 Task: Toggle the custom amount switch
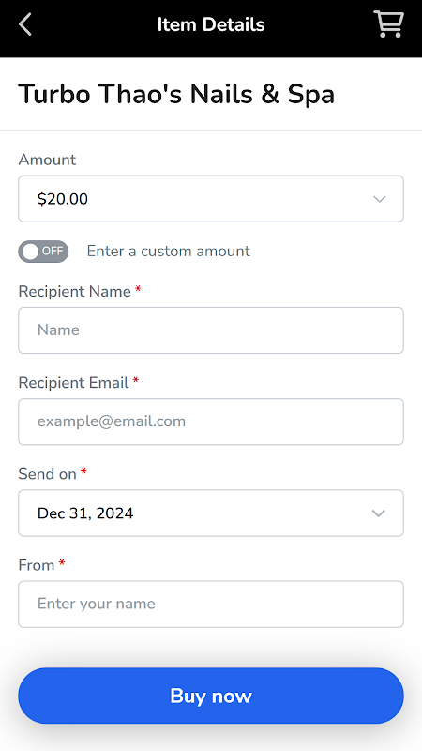43,252
